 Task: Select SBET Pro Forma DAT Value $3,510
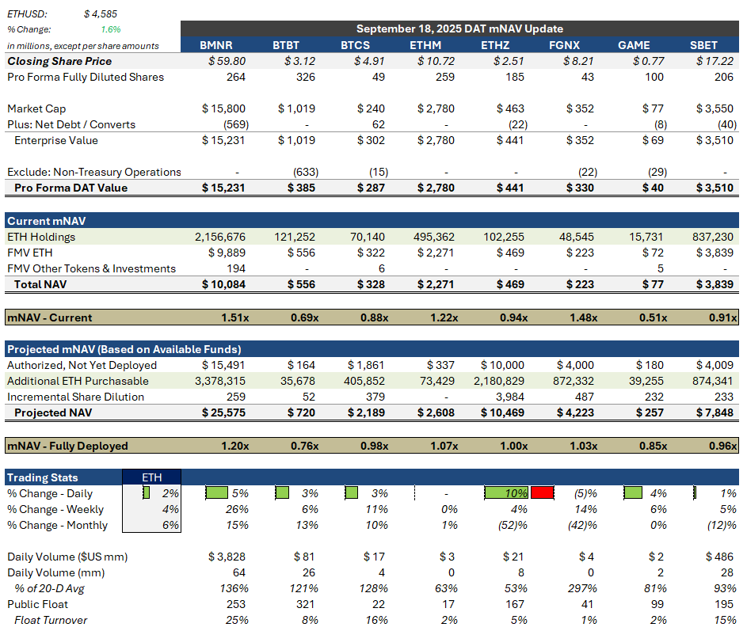[x=715, y=188]
